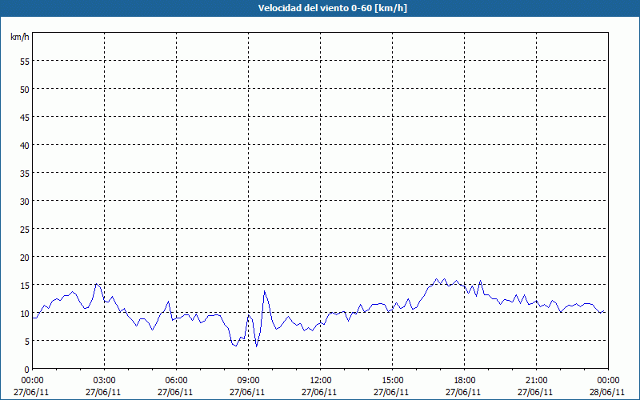Click the lowest wind speed dip near 09:00
The width and height of the screenshot is (640, 400).
click(x=256, y=346)
